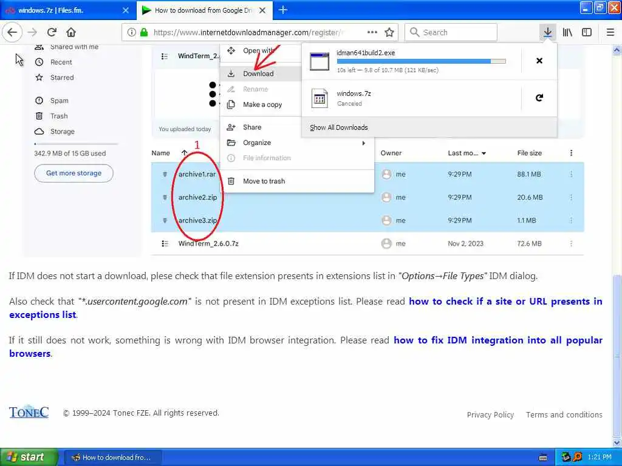Open a new tab with plus icon
The image size is (622, 466).
[283, 10]
